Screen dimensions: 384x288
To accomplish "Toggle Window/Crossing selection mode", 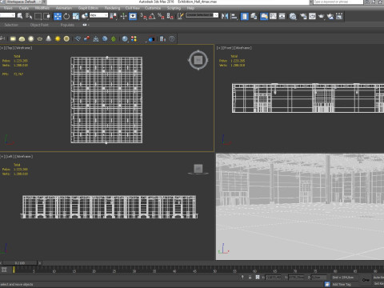I will point(47,16).
